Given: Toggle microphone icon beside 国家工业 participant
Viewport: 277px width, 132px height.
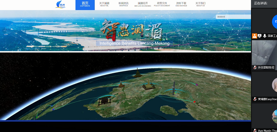Looking at the screenshot, I should pyautogui.click(x=265, y=36).
